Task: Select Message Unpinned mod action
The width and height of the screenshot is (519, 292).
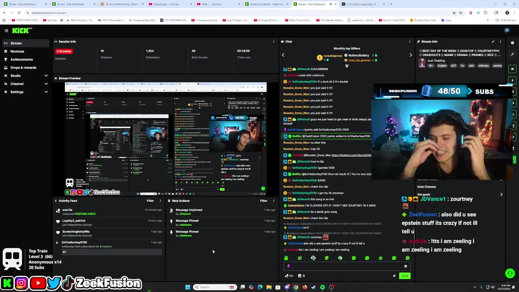Action: [x=222, y=212]
